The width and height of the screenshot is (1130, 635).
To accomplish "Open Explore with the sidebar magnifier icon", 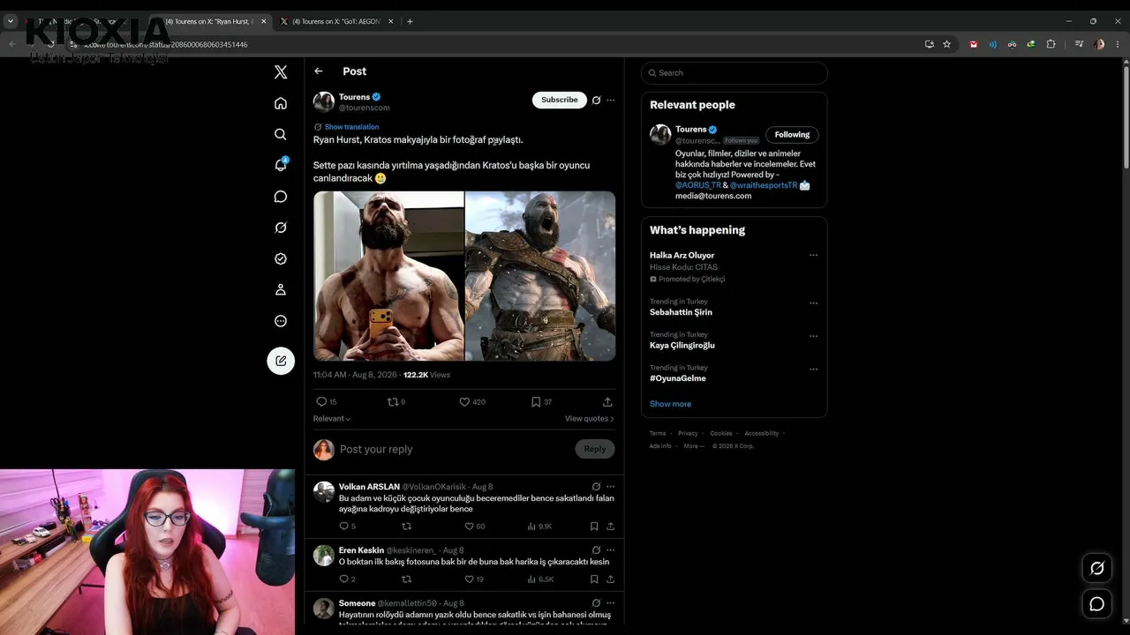I will [281, 134].
